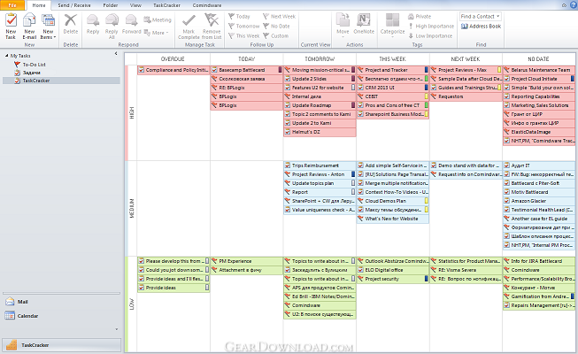
Task: Switch to Send / Receive tab
Action: [74, 5]
